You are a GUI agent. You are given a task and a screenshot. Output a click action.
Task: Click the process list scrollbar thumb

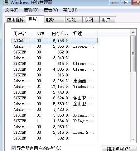[133, 54]
